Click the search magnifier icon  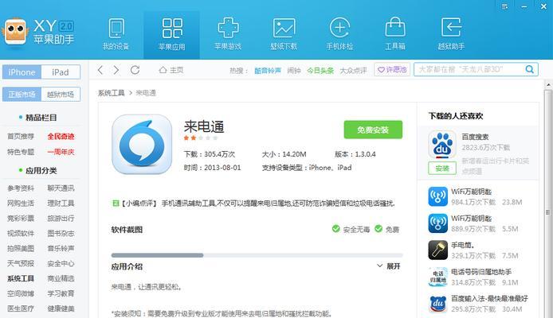pos(529,69)
